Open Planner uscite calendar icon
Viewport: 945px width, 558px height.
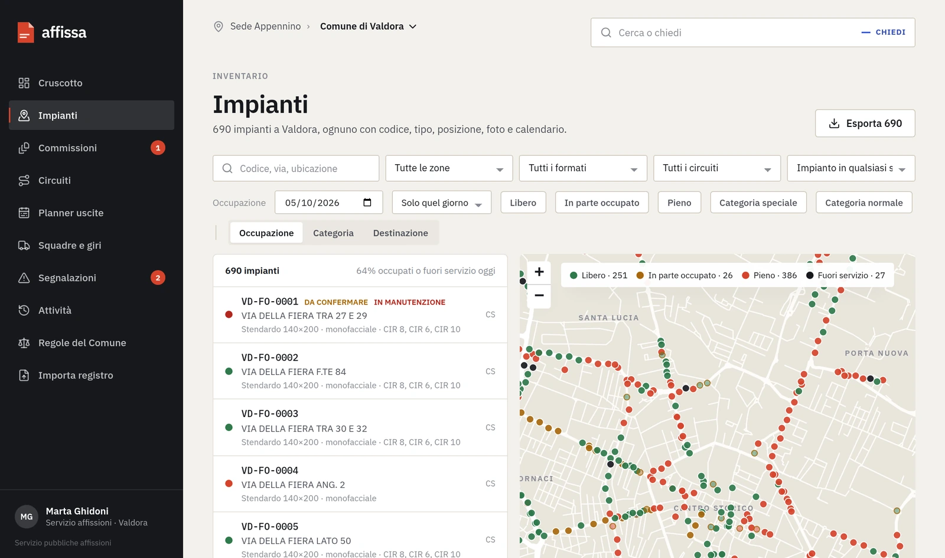(24, 213)
